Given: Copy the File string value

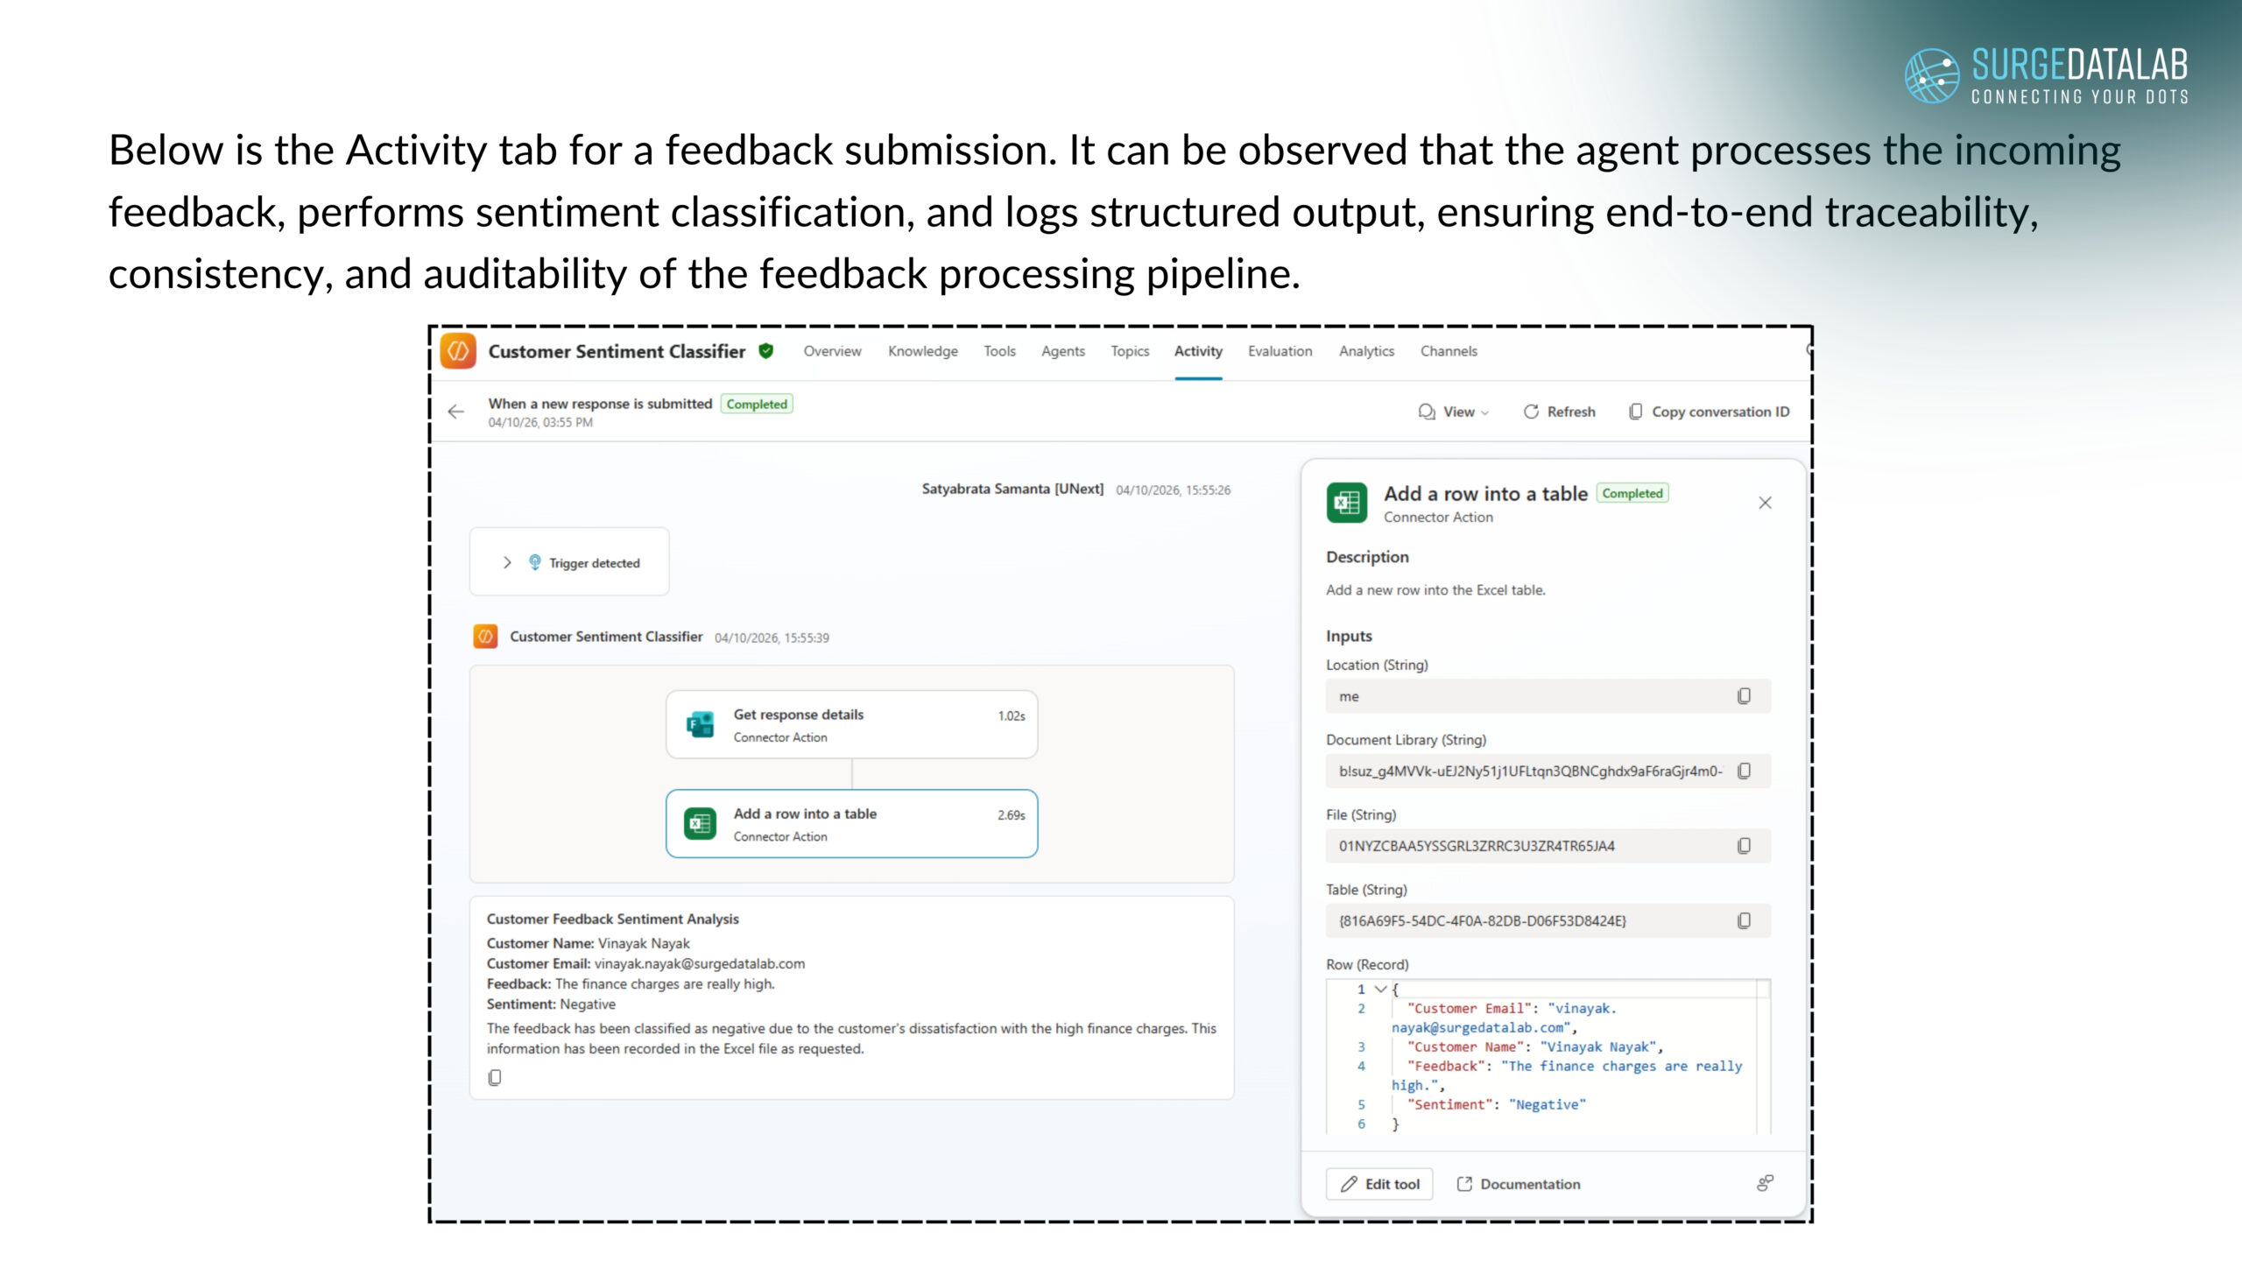Looking at the screenshot, I should [1744, 846].
